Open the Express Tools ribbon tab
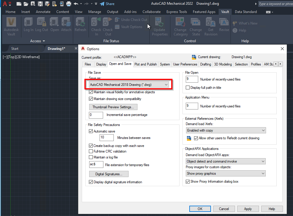293x216 pixels. 177,12
